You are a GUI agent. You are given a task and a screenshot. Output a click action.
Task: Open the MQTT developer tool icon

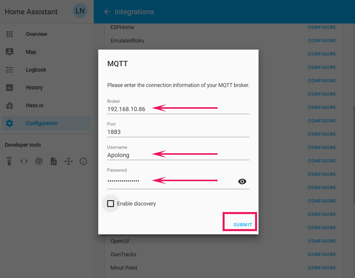pos(69,161)
